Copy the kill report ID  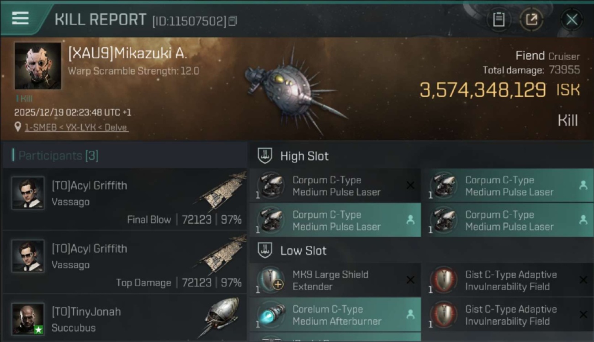pyautogui.click(x=233, y=21)
